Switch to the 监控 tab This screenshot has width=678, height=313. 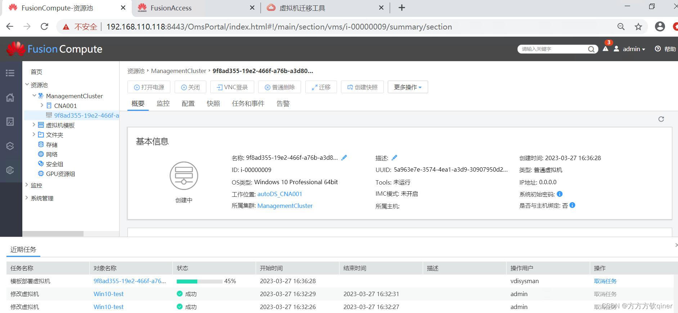coord(163,104)
